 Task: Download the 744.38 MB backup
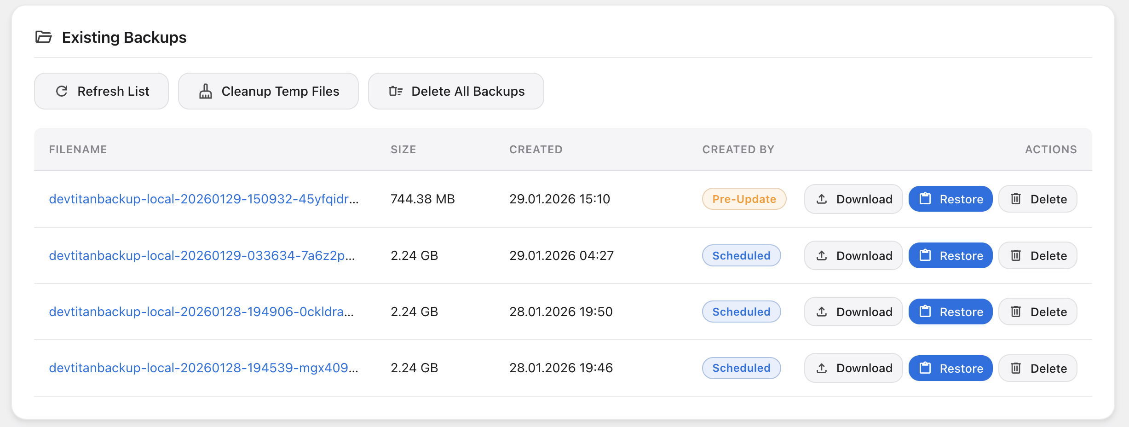(853, 199)
